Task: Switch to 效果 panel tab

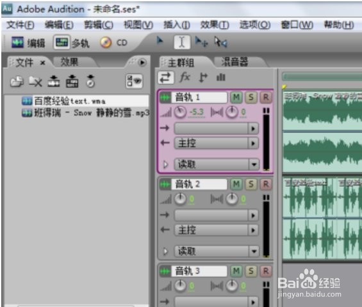Action: click(69, 62)
